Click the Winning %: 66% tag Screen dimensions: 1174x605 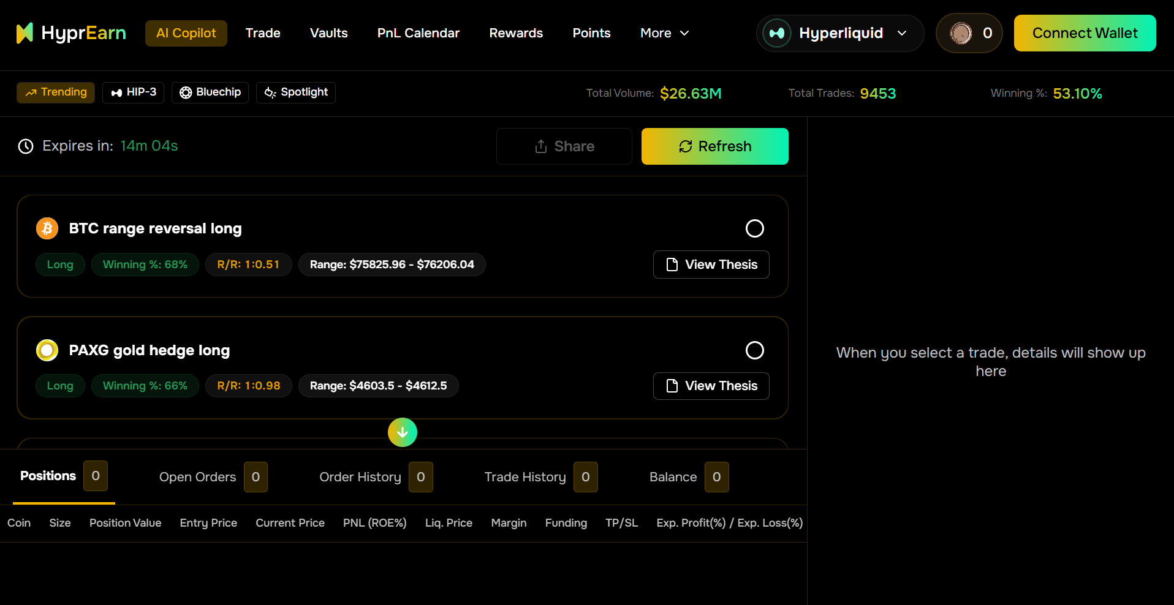(x=145, y=386)
